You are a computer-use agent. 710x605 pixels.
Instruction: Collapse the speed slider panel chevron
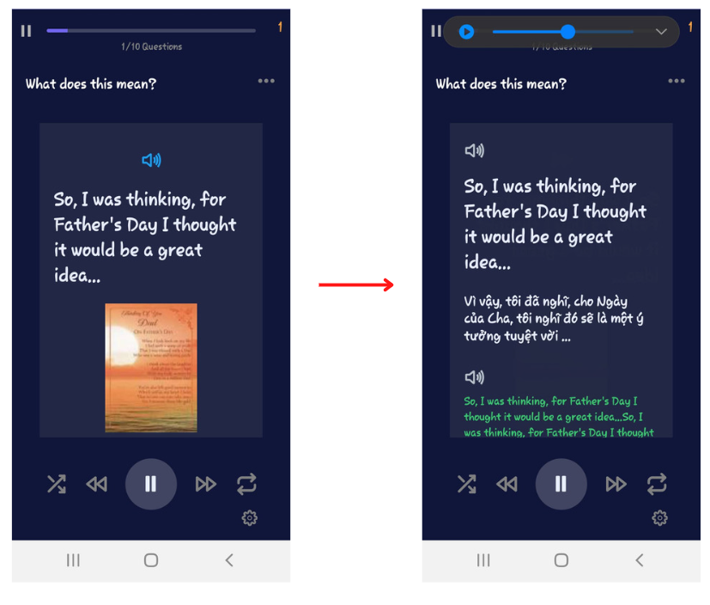coord(661,32)
